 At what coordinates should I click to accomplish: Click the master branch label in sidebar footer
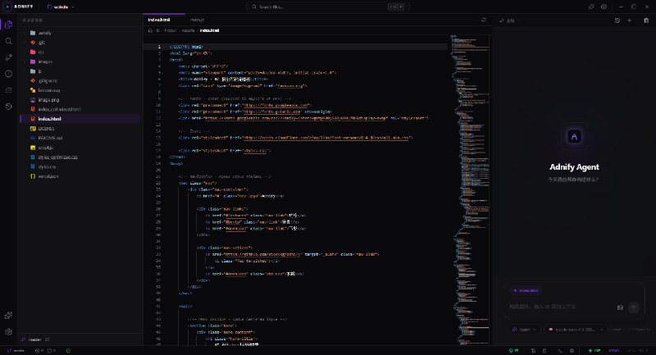pos(34,339)
